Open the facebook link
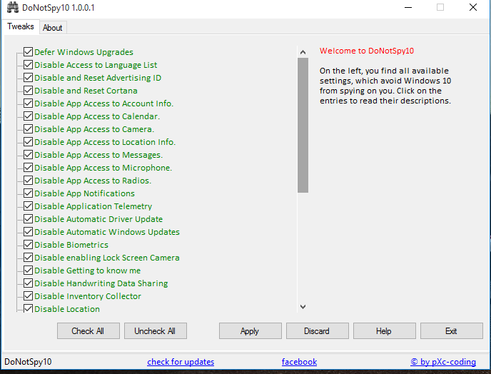Screen dimensions: 491x374 pos(299,362)
